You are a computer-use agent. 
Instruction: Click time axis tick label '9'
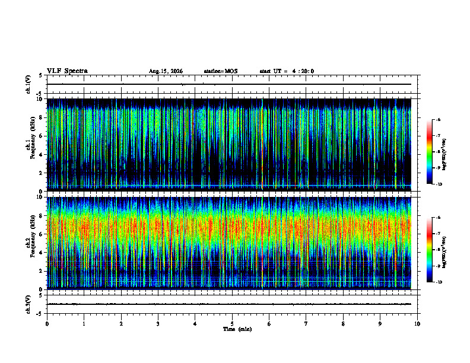[x=380, y=324]
